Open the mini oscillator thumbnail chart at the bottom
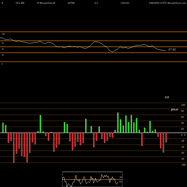The image size is (187, 187). 92,179
